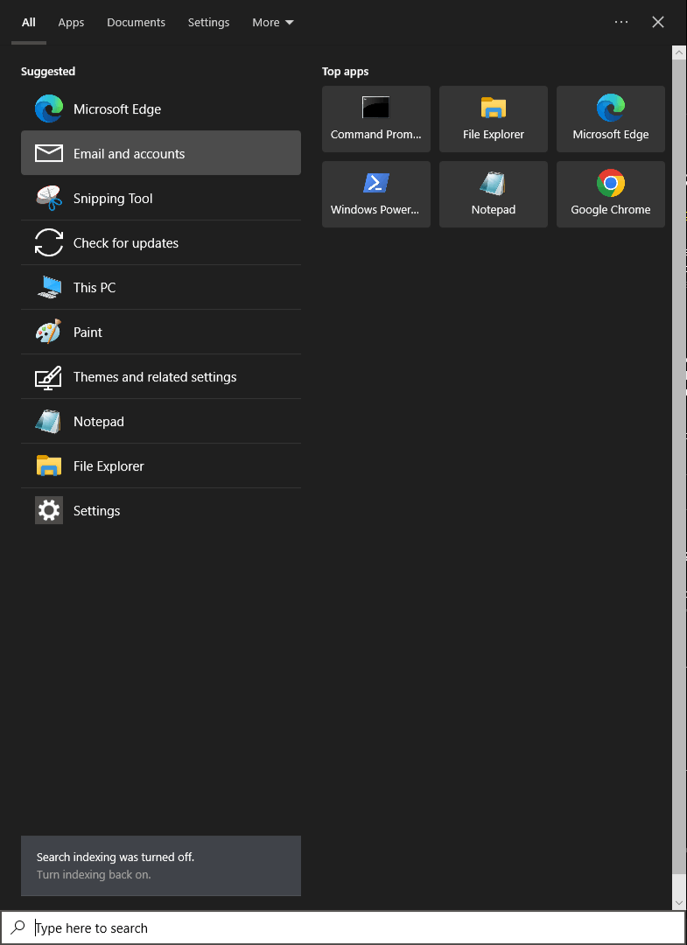Select Themes and related settings label
This screenshot has height=945, width=687.
click(x=155, y=376)
